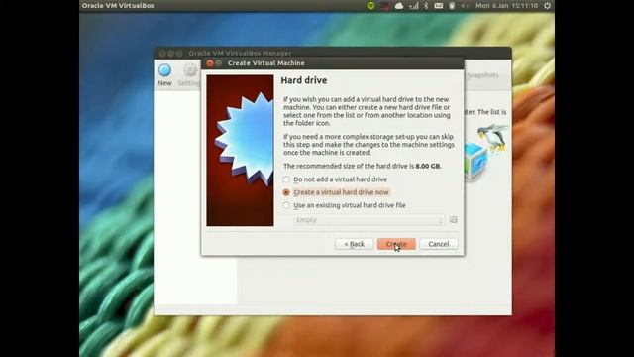Open the Bluetooth indicator menu
Viewport: 634px width, 357px height.
pyautogui.click(x=426, y=6)
